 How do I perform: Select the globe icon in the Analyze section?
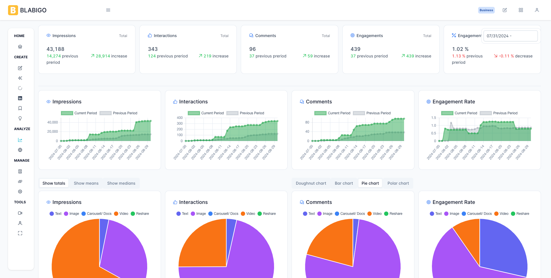(20, 150)
